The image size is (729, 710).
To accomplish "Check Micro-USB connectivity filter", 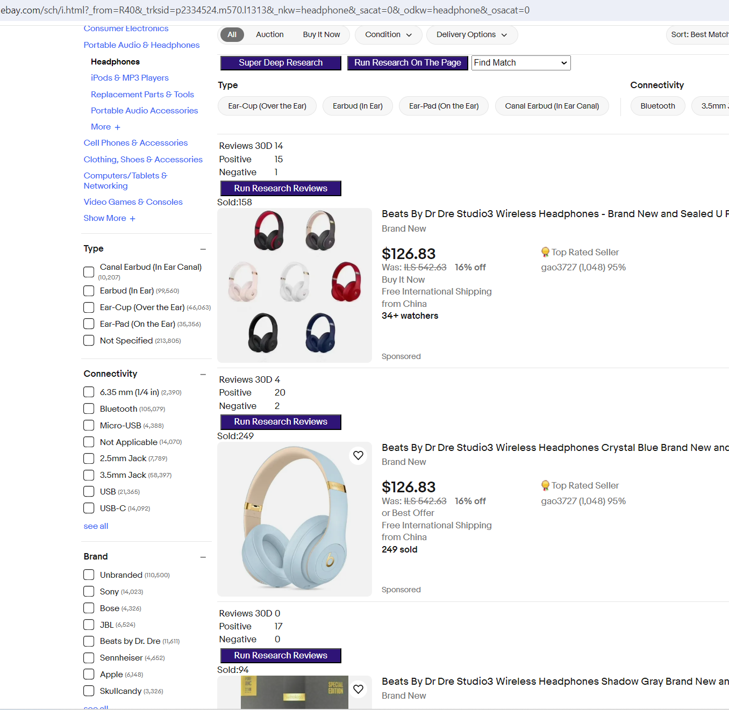I will click(89, 426).
